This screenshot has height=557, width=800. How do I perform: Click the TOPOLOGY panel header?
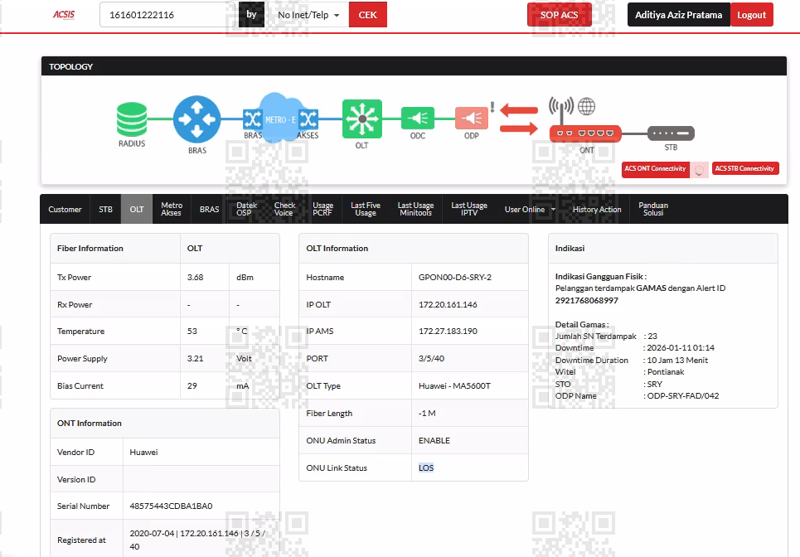coord(414,66)
